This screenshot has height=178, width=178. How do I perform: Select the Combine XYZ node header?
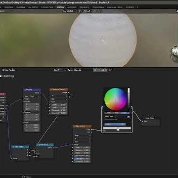point(45,145)
